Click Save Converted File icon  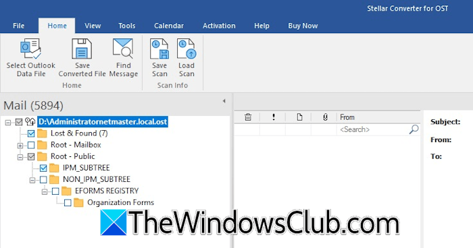tap(82, 49)
